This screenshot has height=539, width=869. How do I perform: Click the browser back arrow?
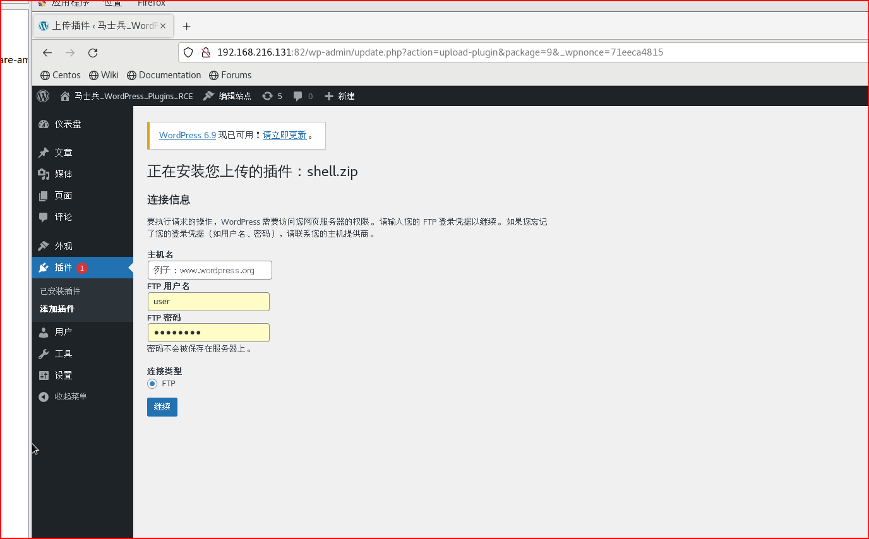point(47,53)
